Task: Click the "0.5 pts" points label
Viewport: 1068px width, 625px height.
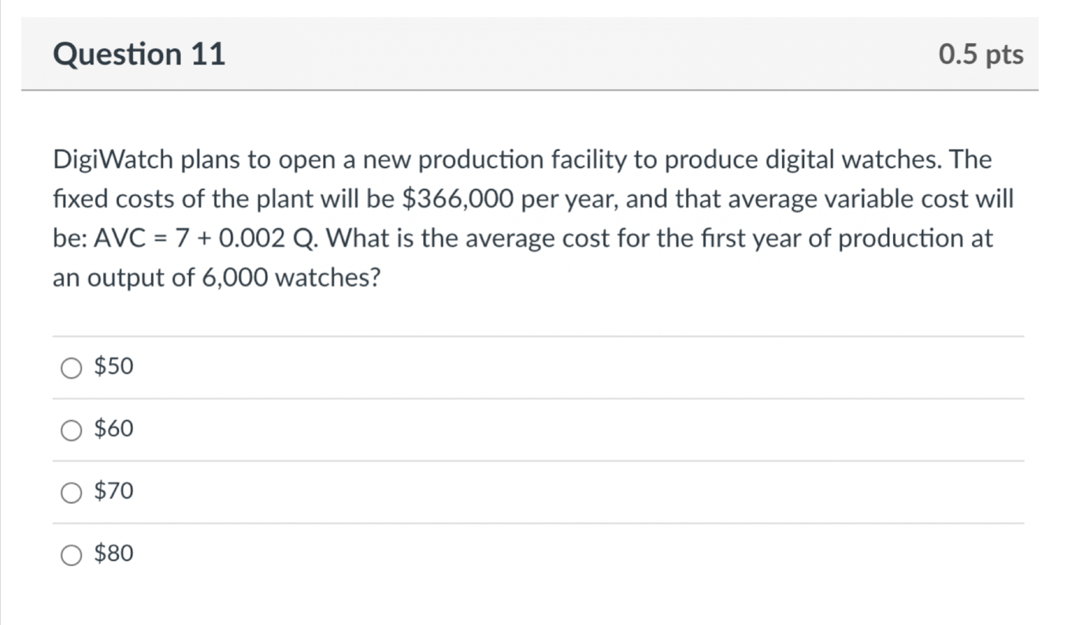Action: point(981,54)
